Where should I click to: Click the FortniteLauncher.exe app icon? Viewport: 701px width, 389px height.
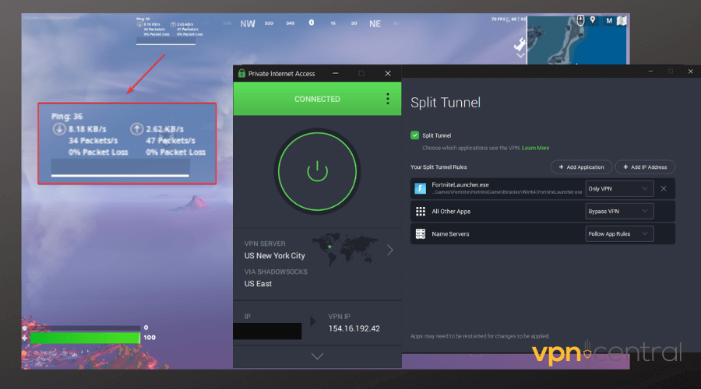click(x=421, y=188)
